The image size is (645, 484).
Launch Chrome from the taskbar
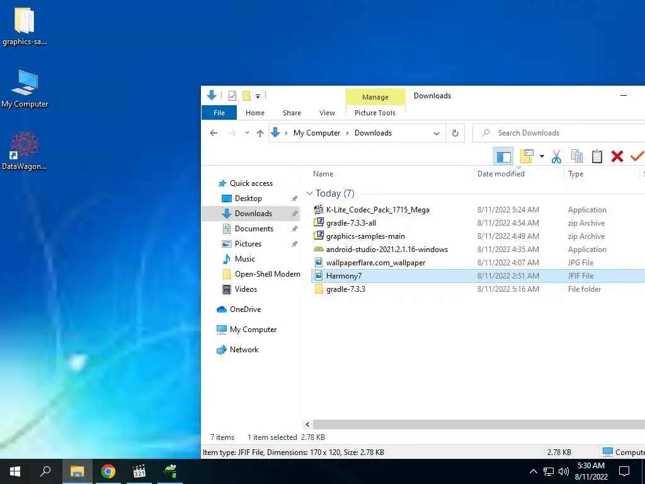tap(108, 471)
